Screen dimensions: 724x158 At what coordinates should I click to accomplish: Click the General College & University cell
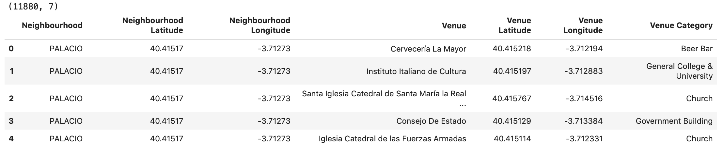coord(679,71)
